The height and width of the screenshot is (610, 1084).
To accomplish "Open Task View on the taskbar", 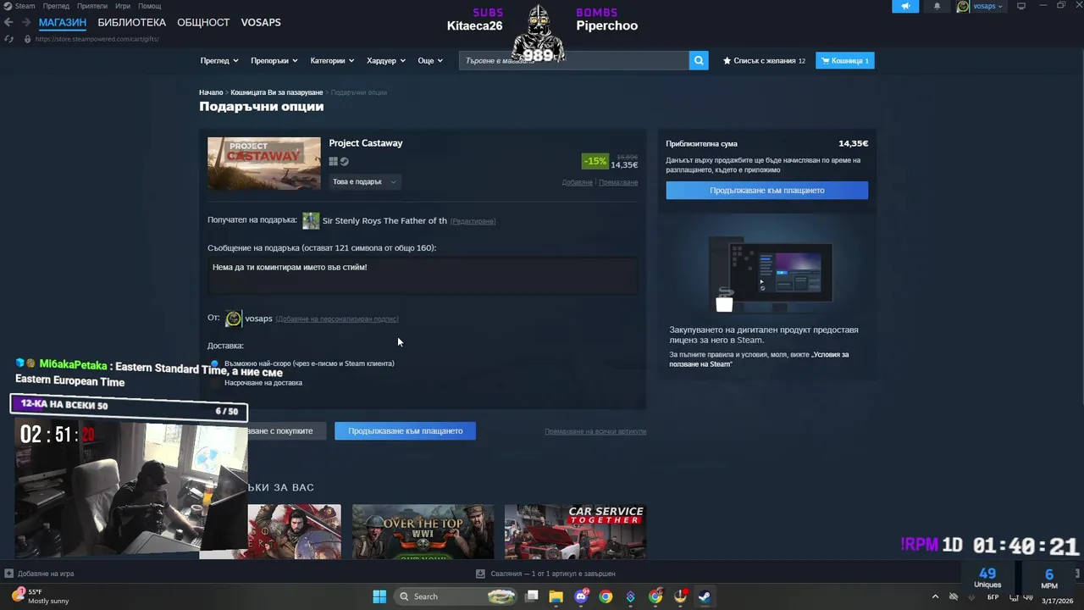I will [532, 596].
